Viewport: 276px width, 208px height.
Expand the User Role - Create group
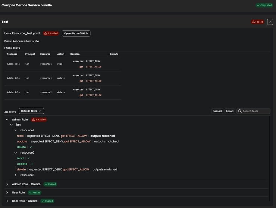7,201
